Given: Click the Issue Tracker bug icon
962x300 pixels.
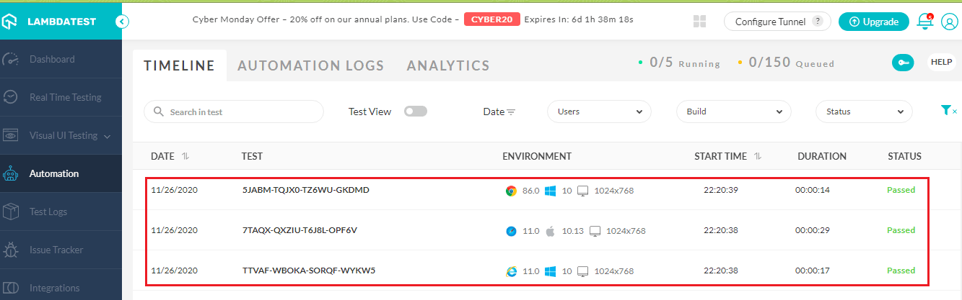Looking at the screenshot, I should pyautogui.click(x=11, y=250).
